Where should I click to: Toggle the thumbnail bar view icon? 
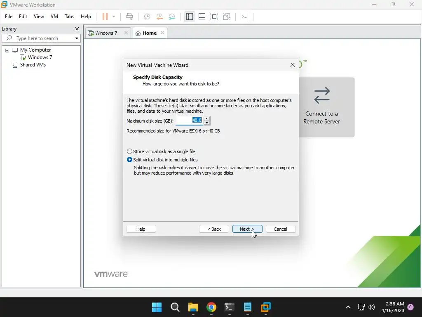[x=202, y=17]
